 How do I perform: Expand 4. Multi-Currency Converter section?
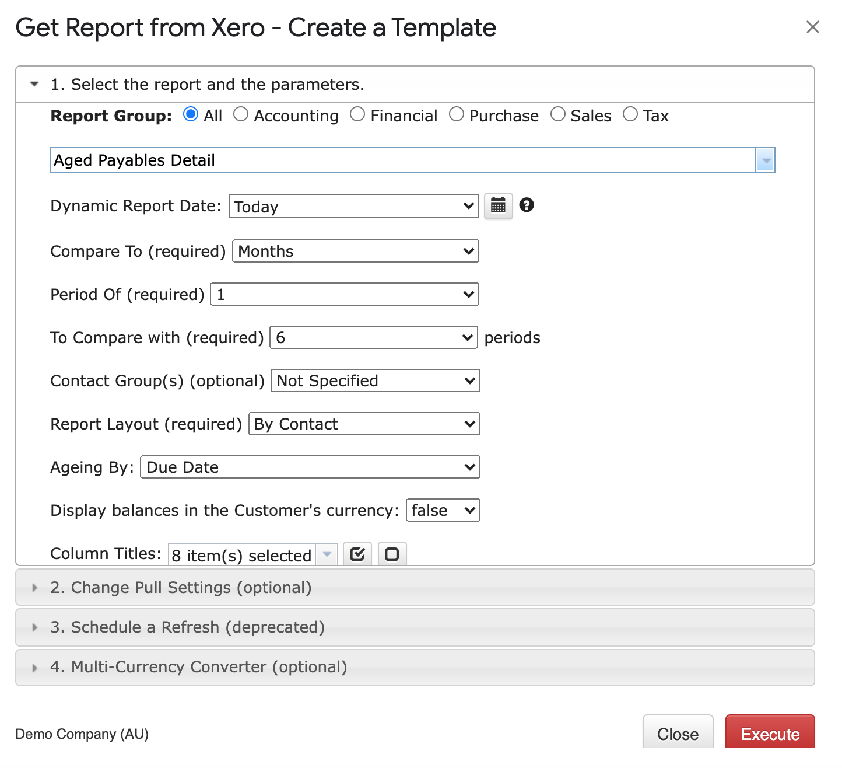click(415, 667)
